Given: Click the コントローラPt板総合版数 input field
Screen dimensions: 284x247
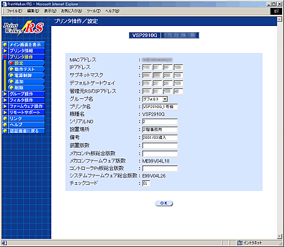Looking at the screenshot, I should tap(160, 169).
